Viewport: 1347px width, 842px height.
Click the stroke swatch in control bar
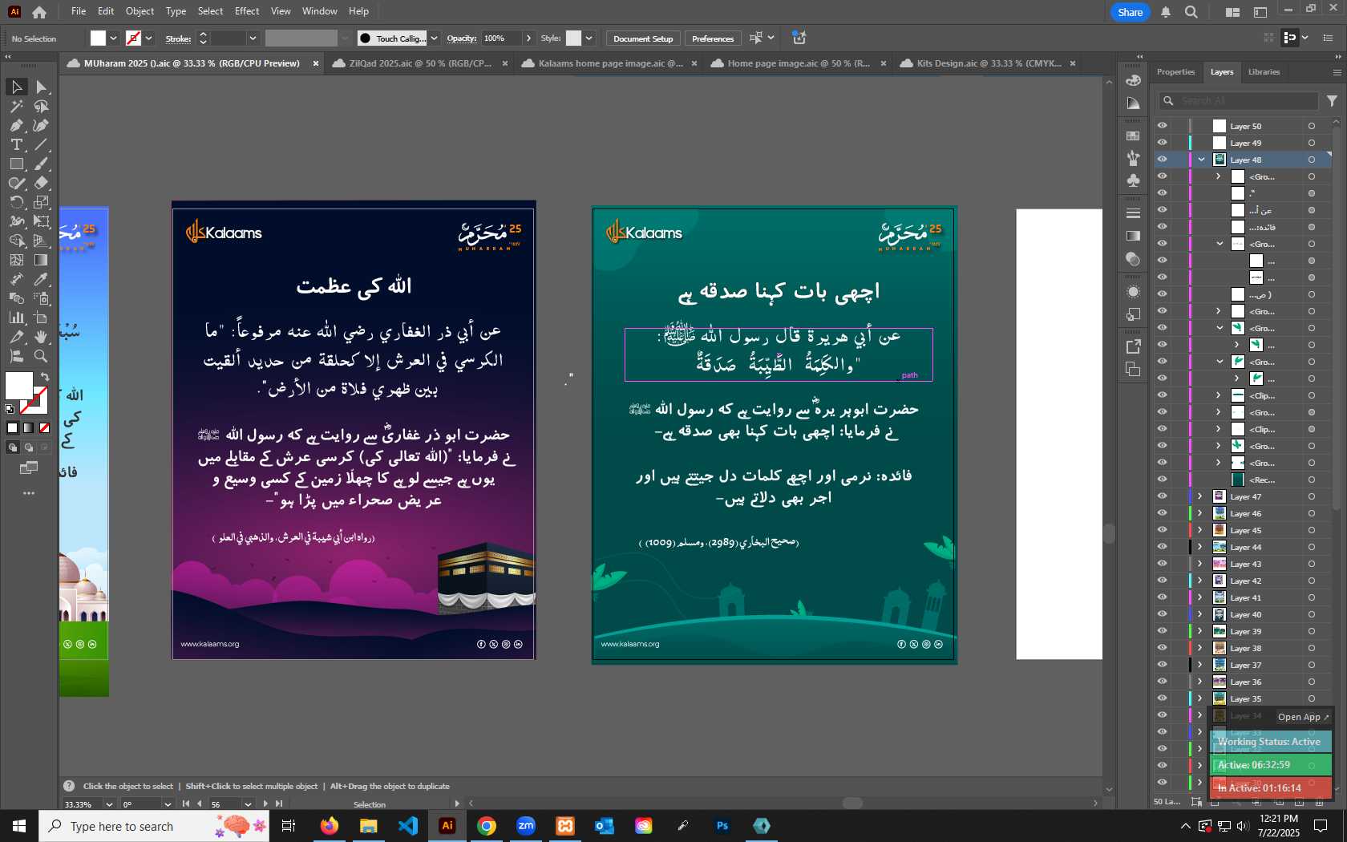134,38
